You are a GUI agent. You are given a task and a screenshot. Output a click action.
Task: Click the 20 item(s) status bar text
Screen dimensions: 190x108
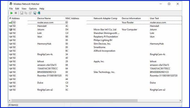pyautogui.click(x=13, y=105)
